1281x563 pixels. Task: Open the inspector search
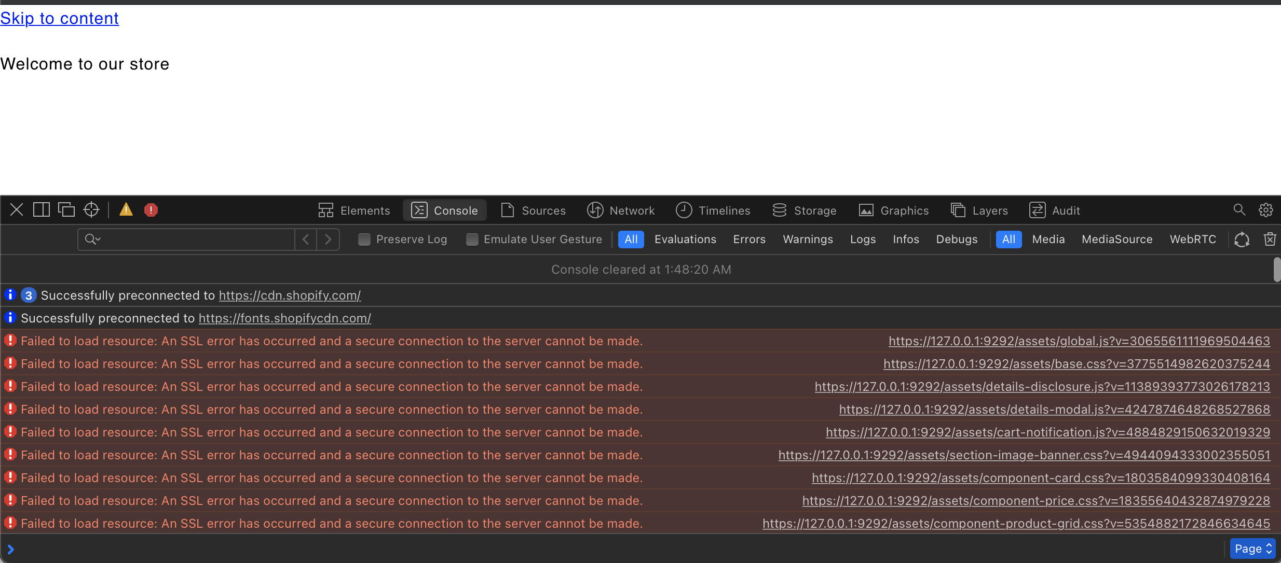(1239, 210)
